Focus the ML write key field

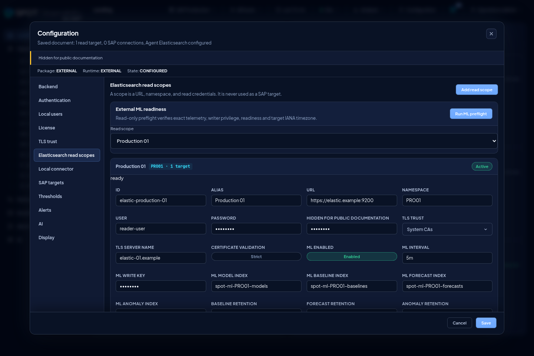coord(161,286)
